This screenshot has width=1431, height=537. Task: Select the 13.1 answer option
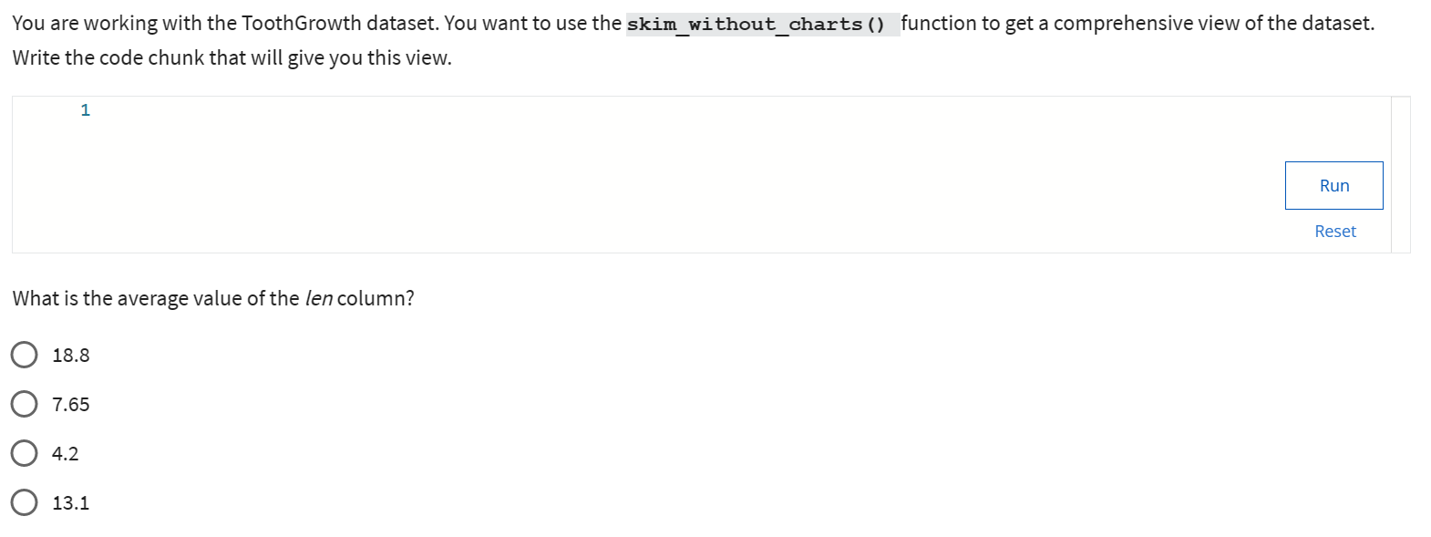24,501
